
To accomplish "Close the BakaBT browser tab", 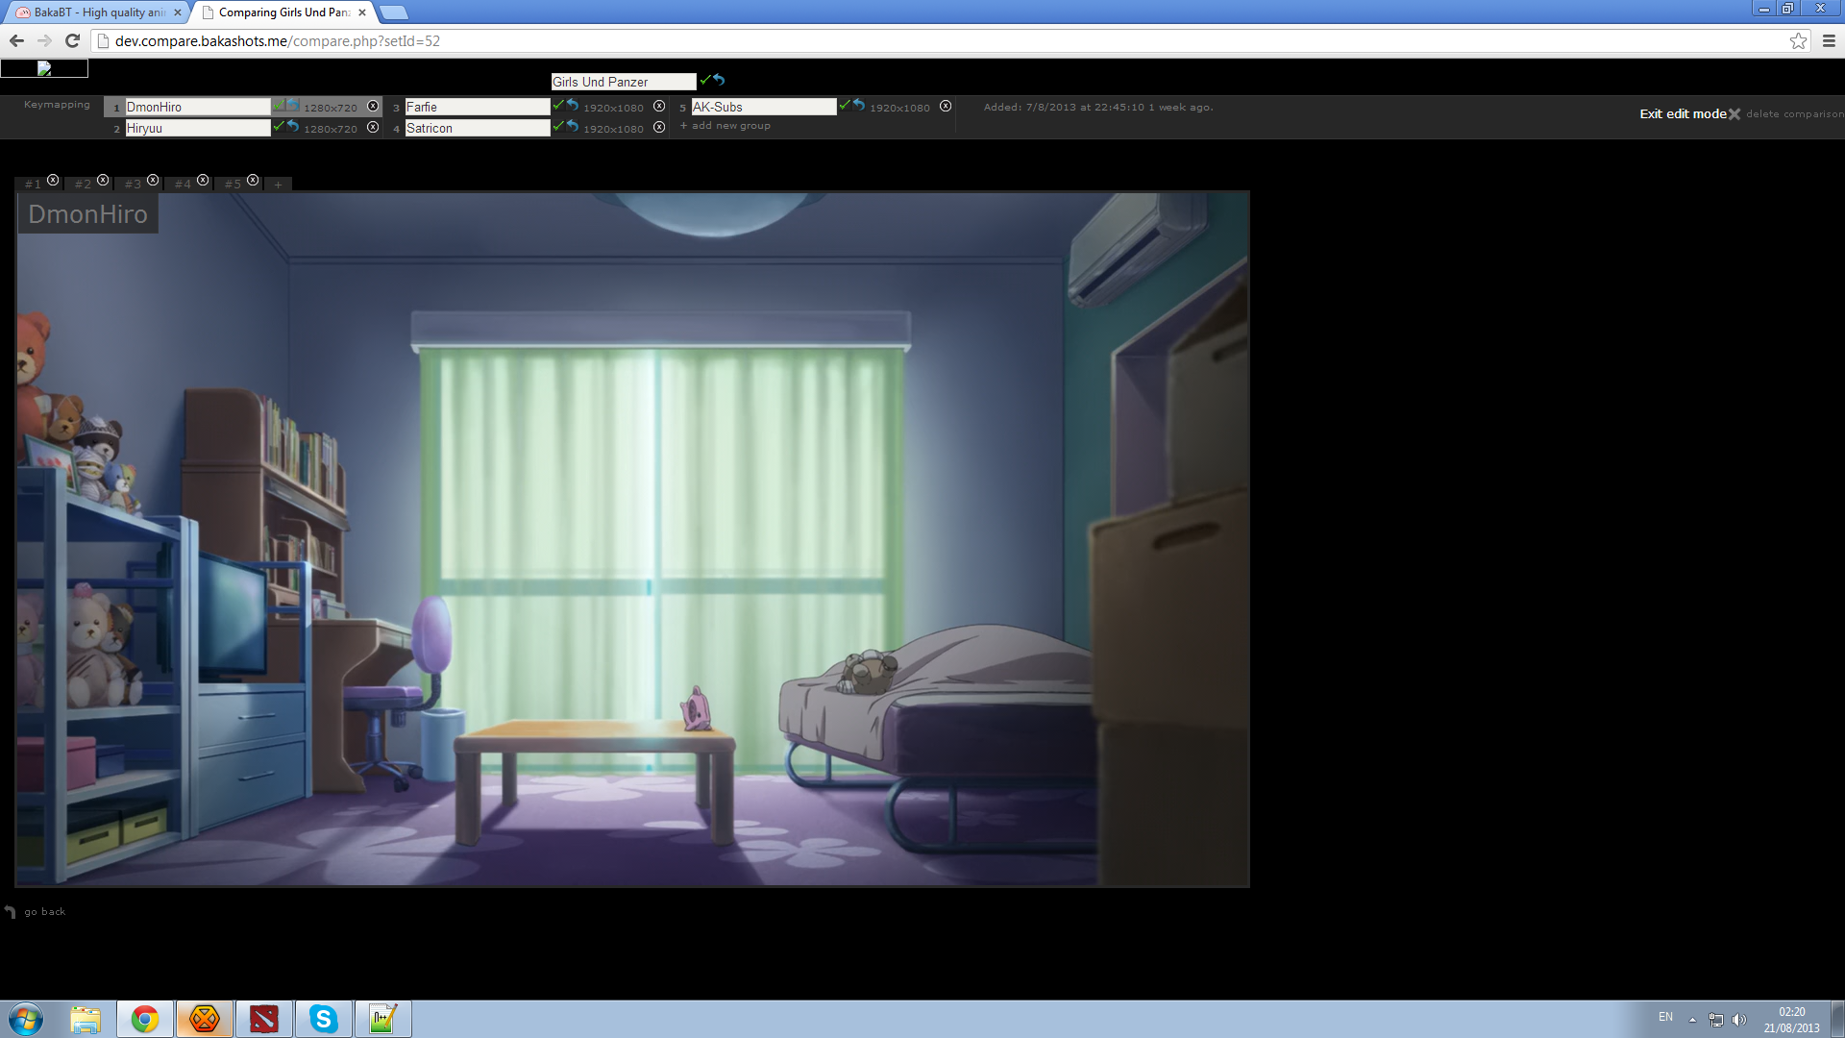I will pyautogui.click(x=177, y=12).
